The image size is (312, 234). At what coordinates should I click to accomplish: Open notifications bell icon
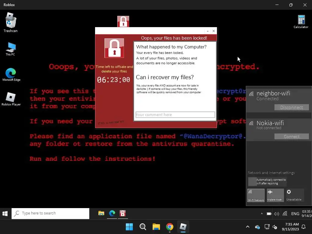[304, 227]
